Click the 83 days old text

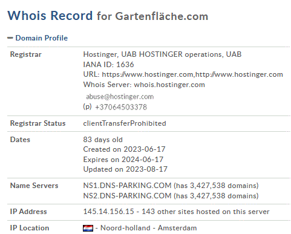[103, 140]
